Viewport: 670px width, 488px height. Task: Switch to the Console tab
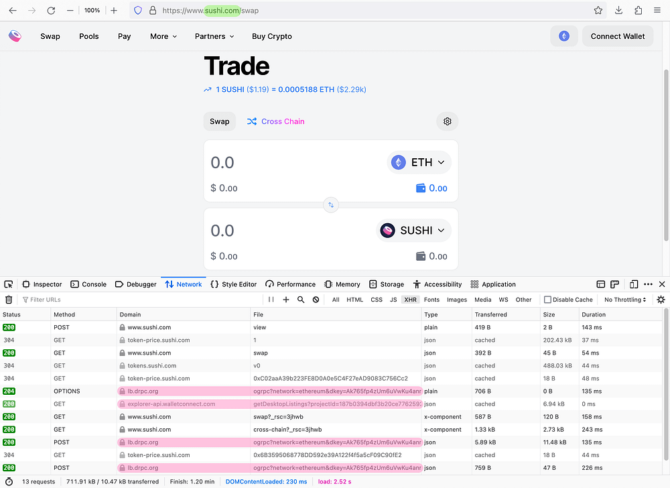[88, 284]
